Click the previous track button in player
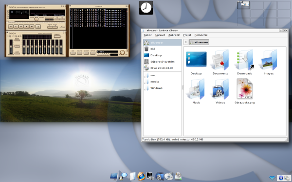Viewport: 292px width, 182px height. 11,26
